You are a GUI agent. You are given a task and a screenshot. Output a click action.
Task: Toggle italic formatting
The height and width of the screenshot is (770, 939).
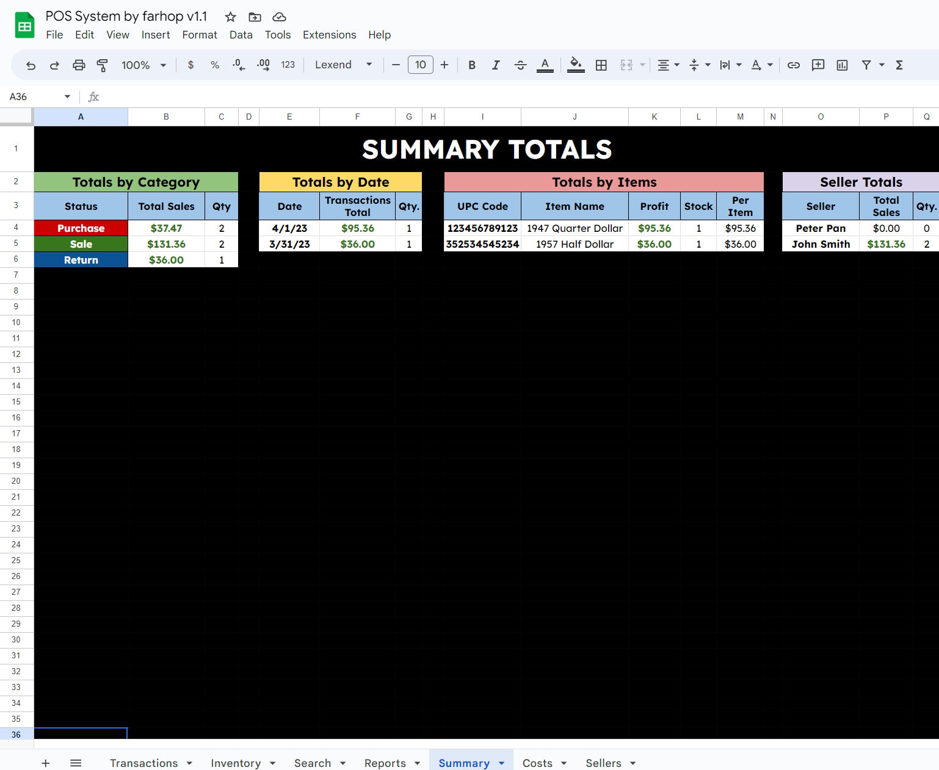(496, 65)
